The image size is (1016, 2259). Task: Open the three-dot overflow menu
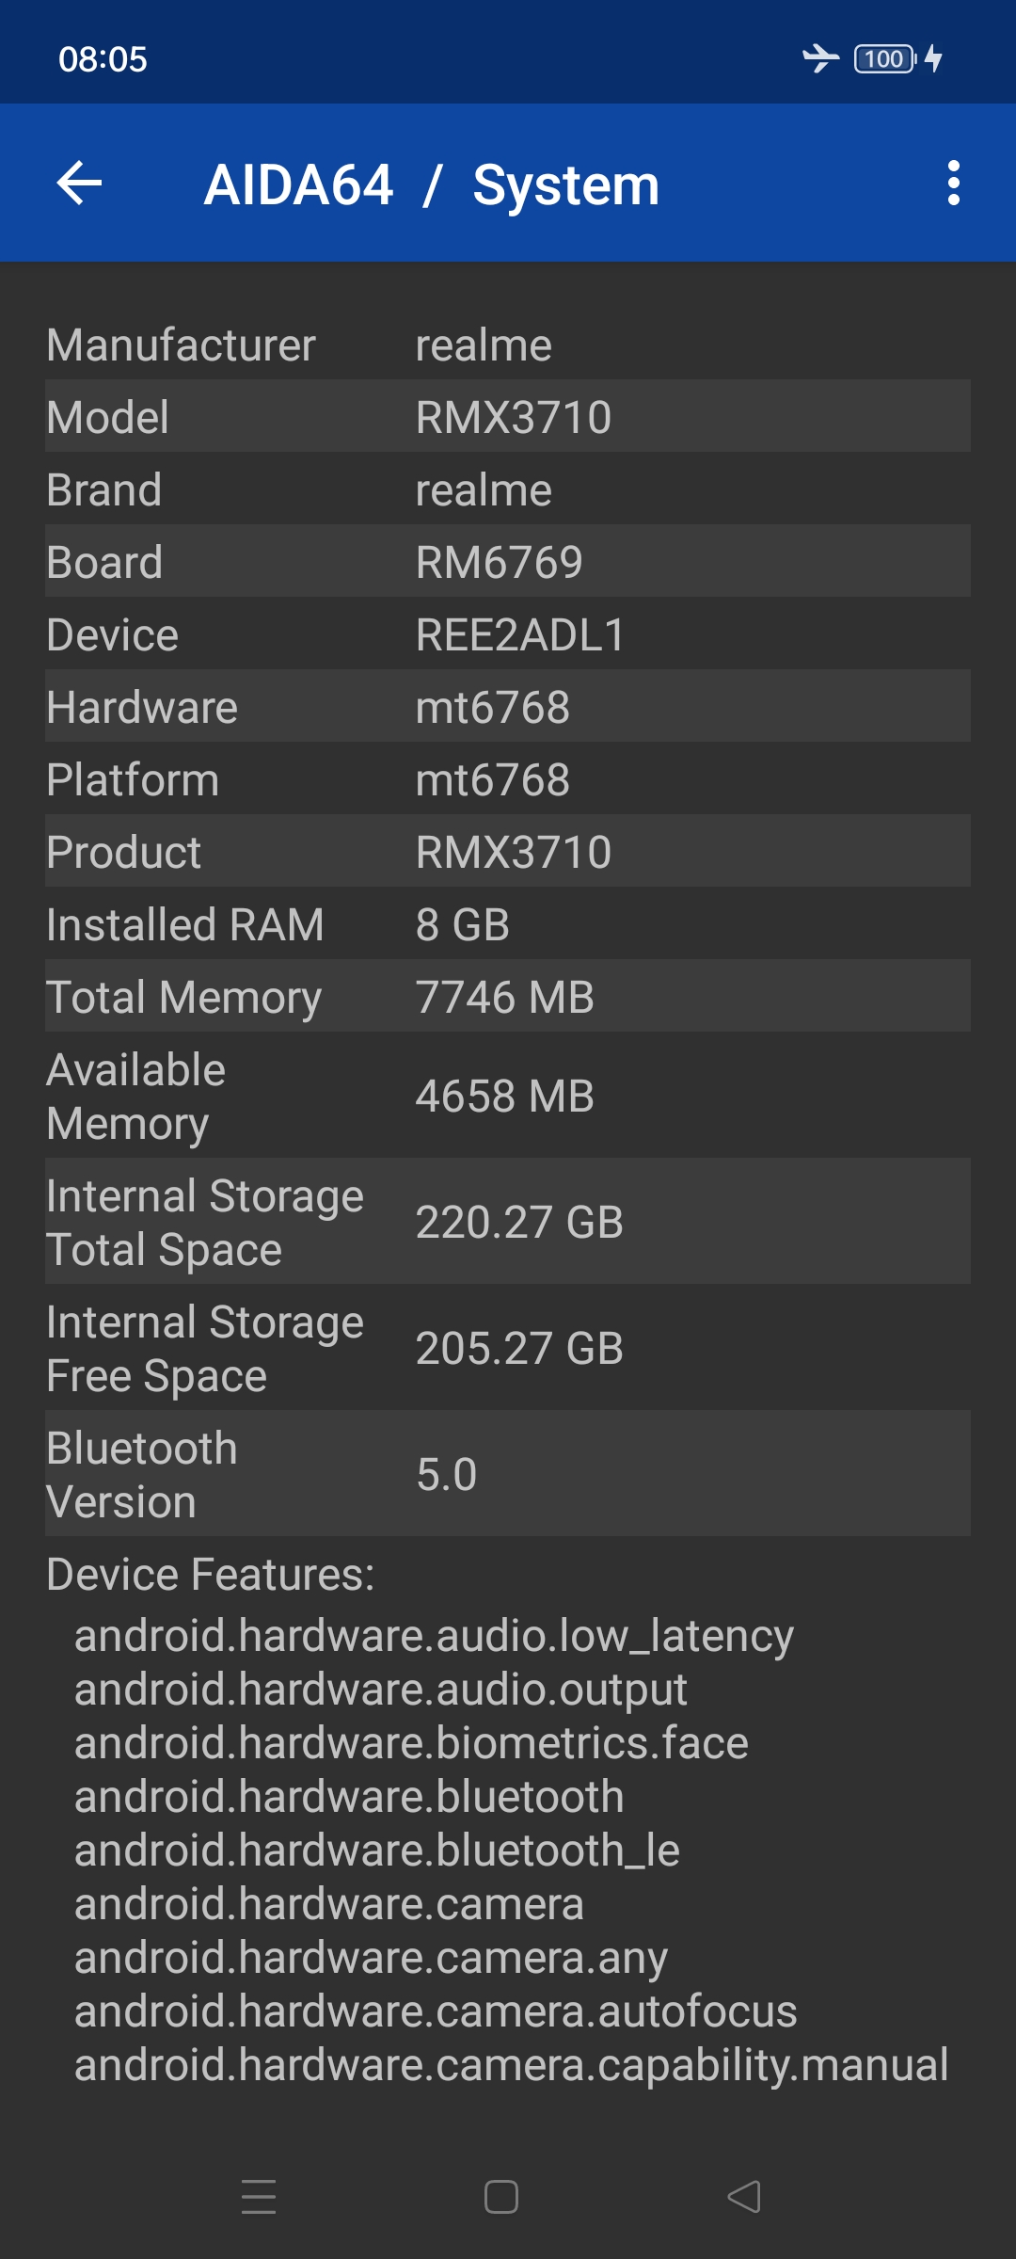954,183
